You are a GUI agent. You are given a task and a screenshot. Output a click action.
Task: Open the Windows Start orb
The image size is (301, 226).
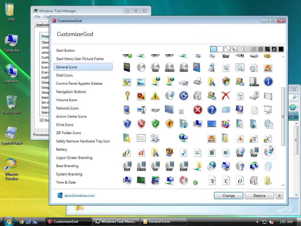(8, 221)
